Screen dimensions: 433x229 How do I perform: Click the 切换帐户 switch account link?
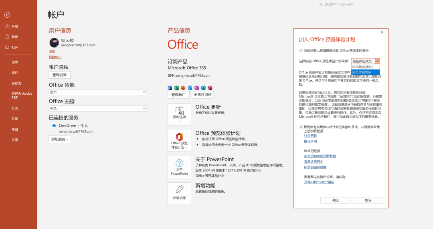(55, 57)
